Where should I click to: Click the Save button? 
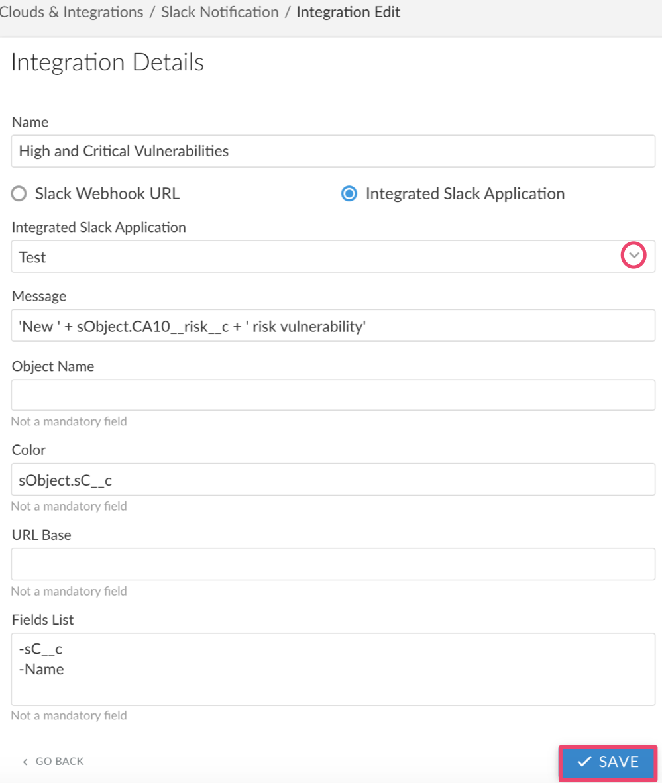[608, 761]
